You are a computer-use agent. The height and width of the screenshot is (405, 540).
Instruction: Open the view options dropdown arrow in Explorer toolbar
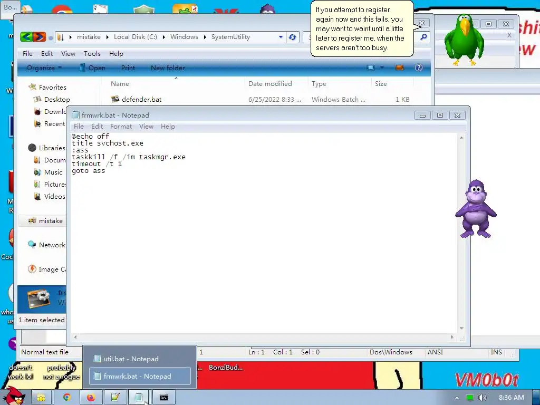tap(382, 67)
